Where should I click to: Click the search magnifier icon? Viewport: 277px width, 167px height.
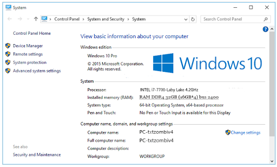click(265, 19)
